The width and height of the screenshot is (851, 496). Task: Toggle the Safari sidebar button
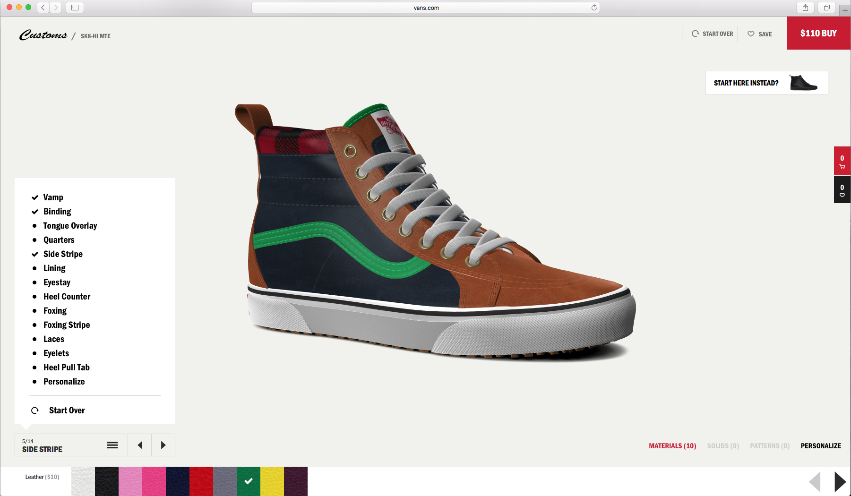click(x=75, y=8)
